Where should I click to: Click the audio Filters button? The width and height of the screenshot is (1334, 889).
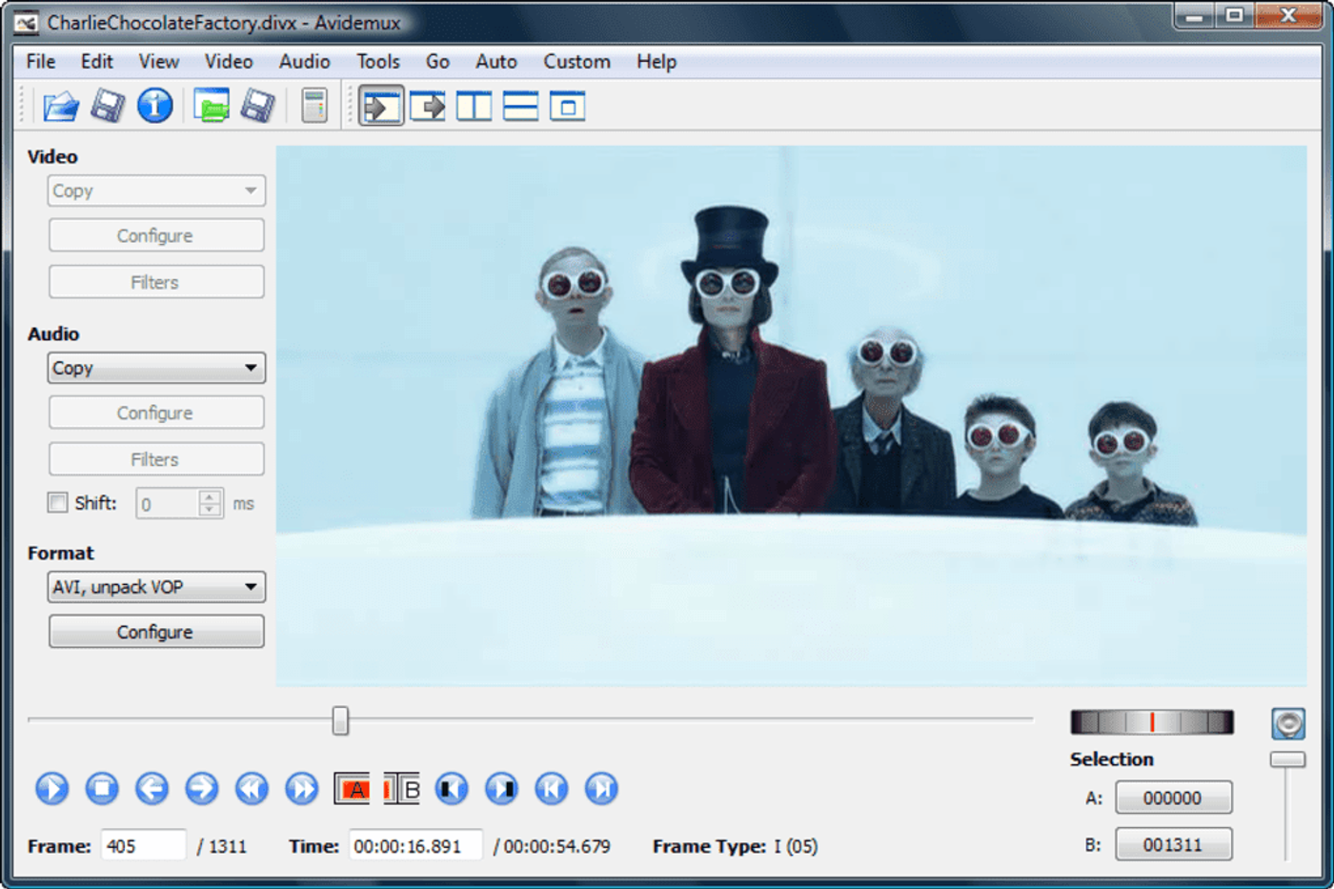pos(155,458)
